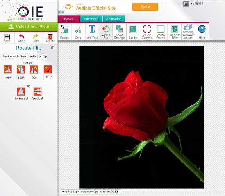
Task: Expand the English language dropdown
Action: pos(197,4)
